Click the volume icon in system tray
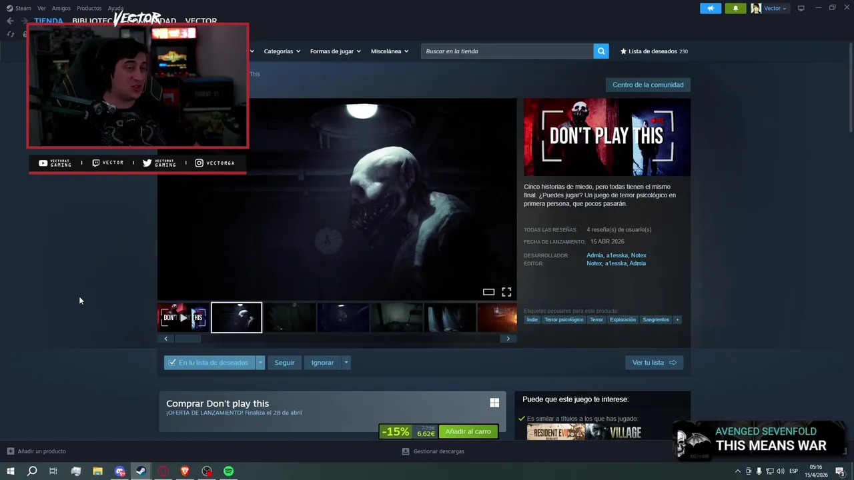 click(x=780, y=471)
